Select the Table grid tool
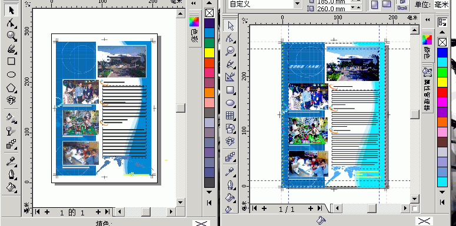This screenshot has width=456, height=226. point(230,116)
